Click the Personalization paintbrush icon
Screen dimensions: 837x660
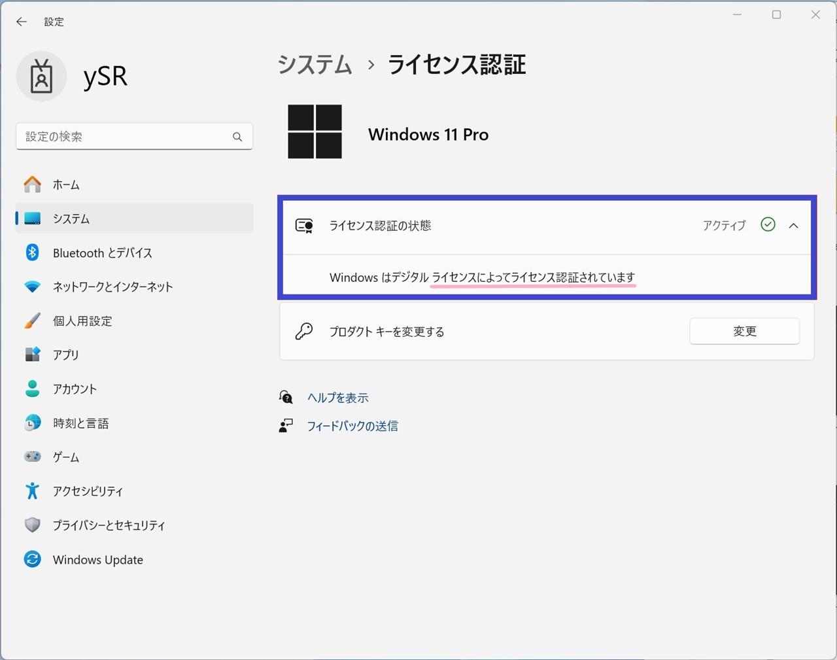pyautogui.click(x=32, y=321)
